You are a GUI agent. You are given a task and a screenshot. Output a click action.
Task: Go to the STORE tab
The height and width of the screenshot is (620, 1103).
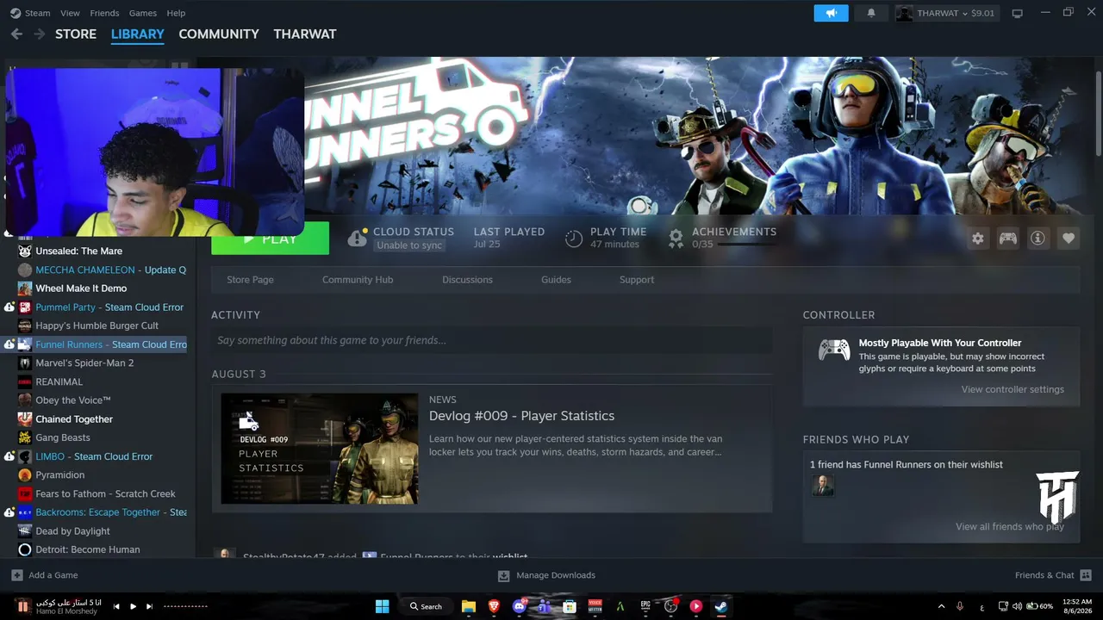point(76,34)
